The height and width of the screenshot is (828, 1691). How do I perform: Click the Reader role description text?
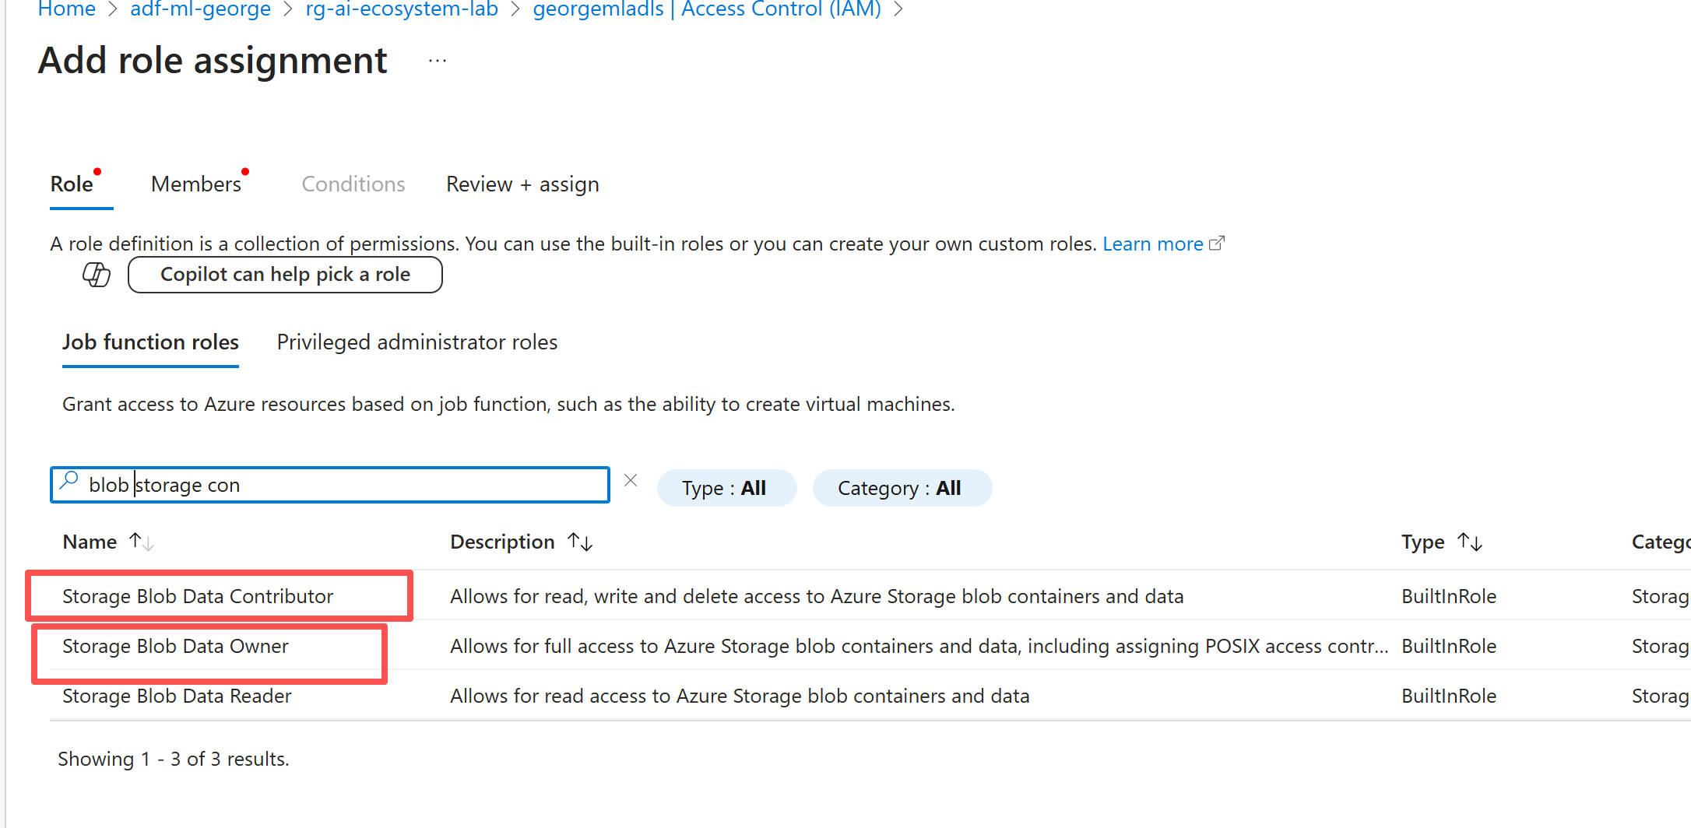[740, 696]
